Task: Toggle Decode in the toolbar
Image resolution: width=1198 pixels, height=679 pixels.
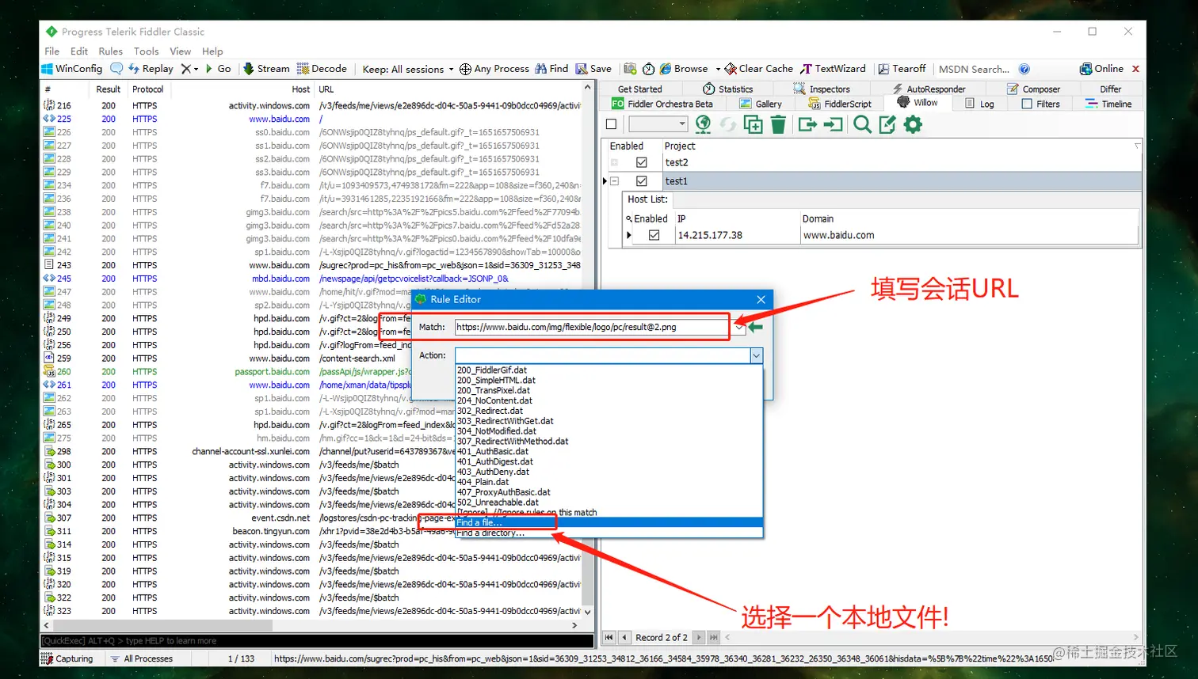Action: (322, 69)
